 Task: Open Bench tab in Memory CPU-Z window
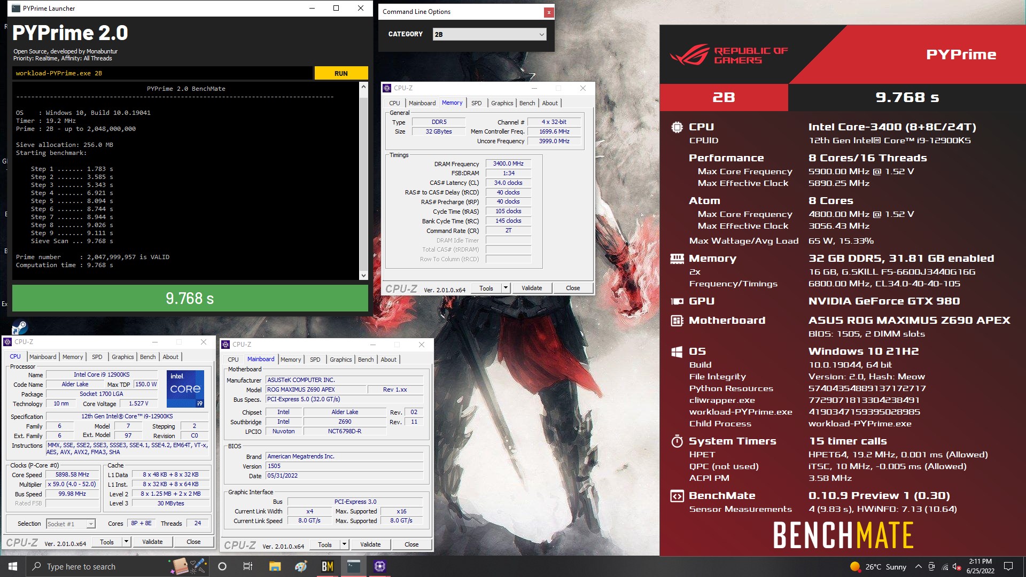527,103
